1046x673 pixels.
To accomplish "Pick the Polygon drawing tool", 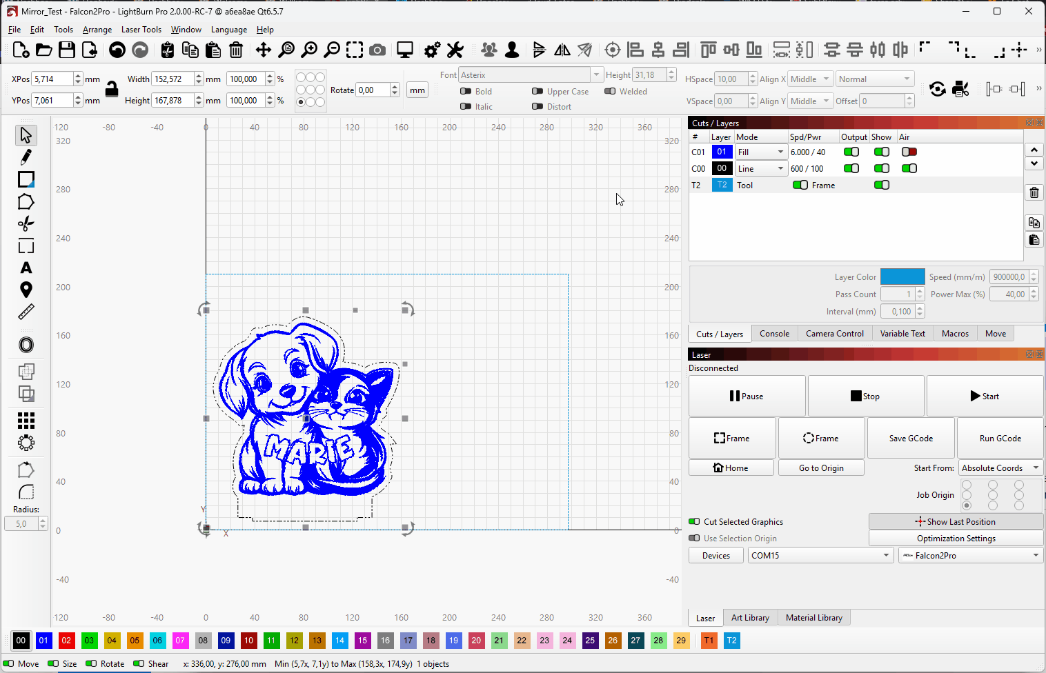I will click(x=26, y=201).
